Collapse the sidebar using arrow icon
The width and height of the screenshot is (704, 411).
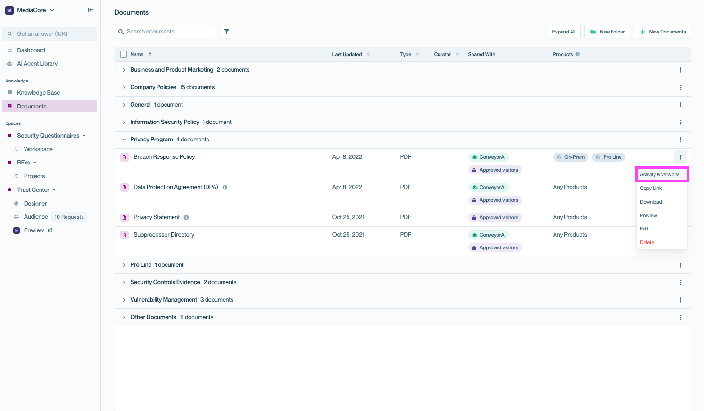(91, 10)
